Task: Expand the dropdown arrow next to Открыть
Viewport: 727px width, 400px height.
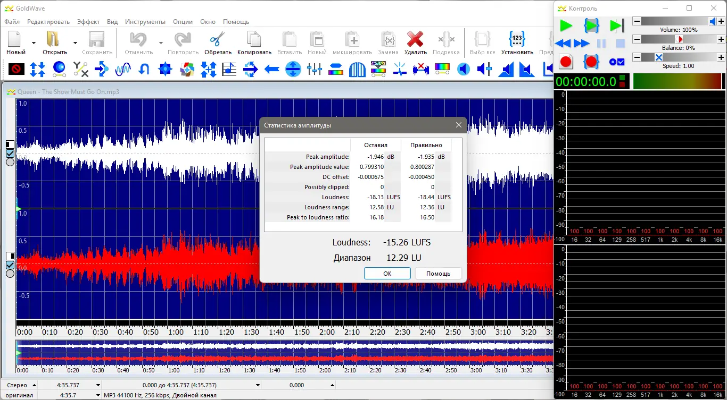Action: click(x=75, y=43)
